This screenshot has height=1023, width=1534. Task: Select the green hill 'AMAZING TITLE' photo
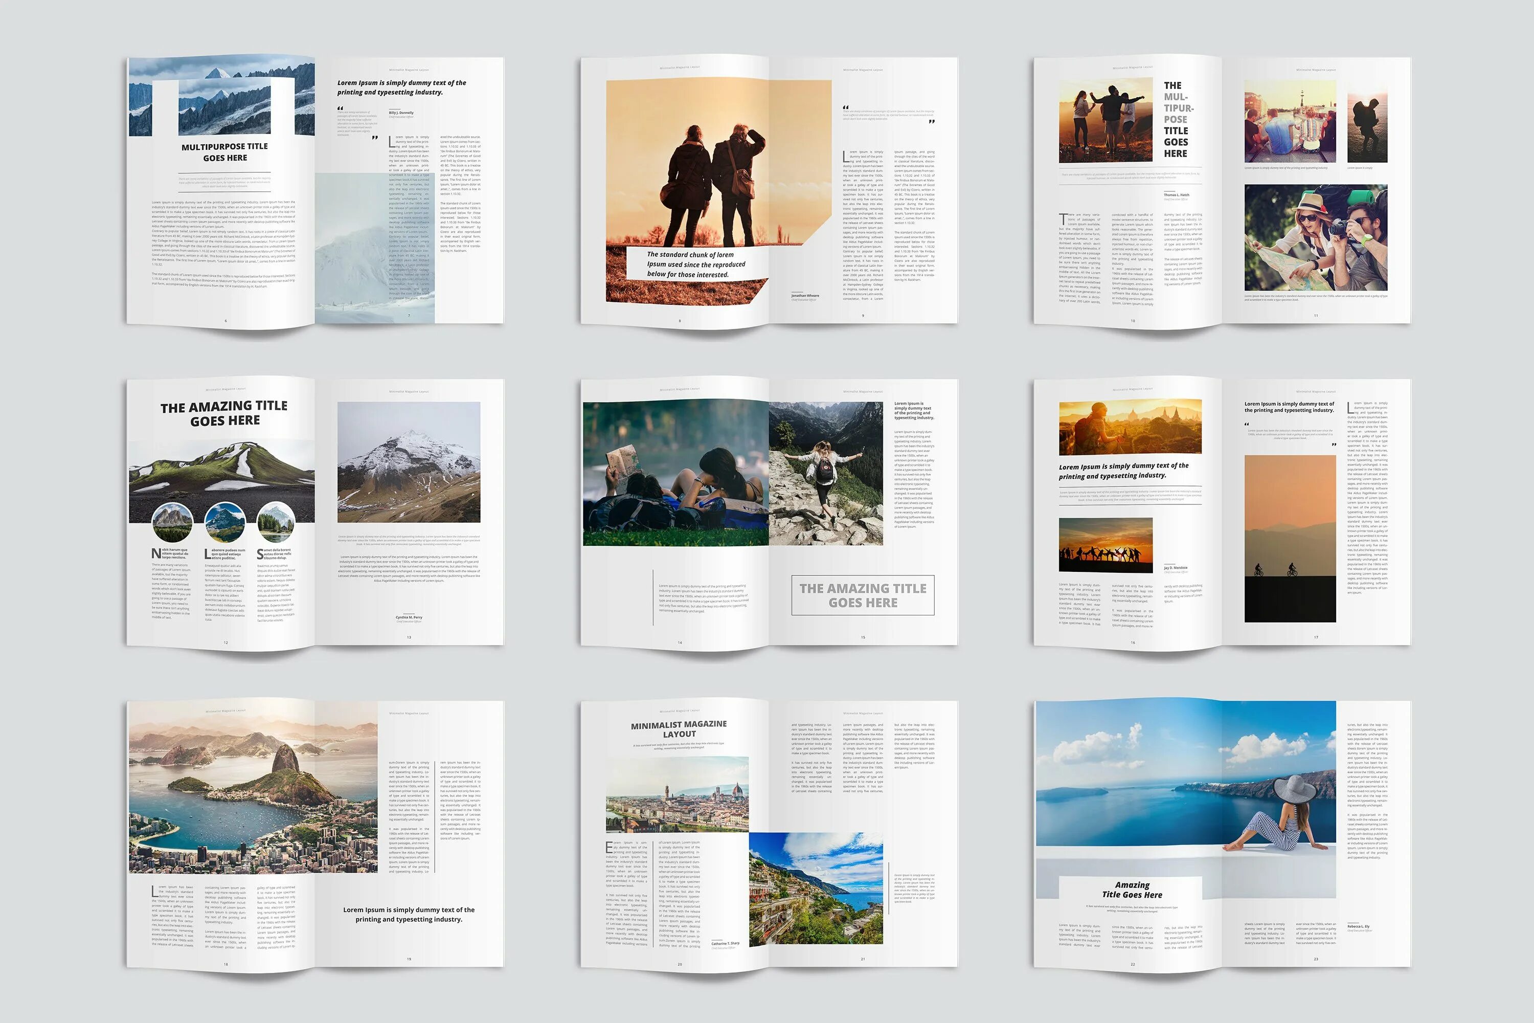pos(222,471)
